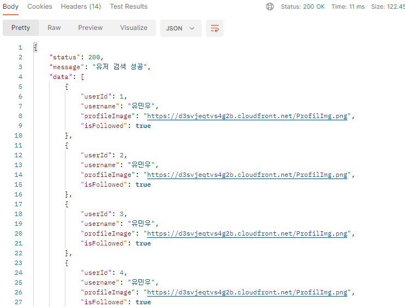
Task: Select the Preview view
Action: [90, 28]
